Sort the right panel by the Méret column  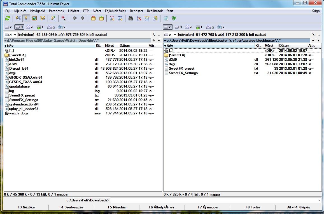coord(269,46)
